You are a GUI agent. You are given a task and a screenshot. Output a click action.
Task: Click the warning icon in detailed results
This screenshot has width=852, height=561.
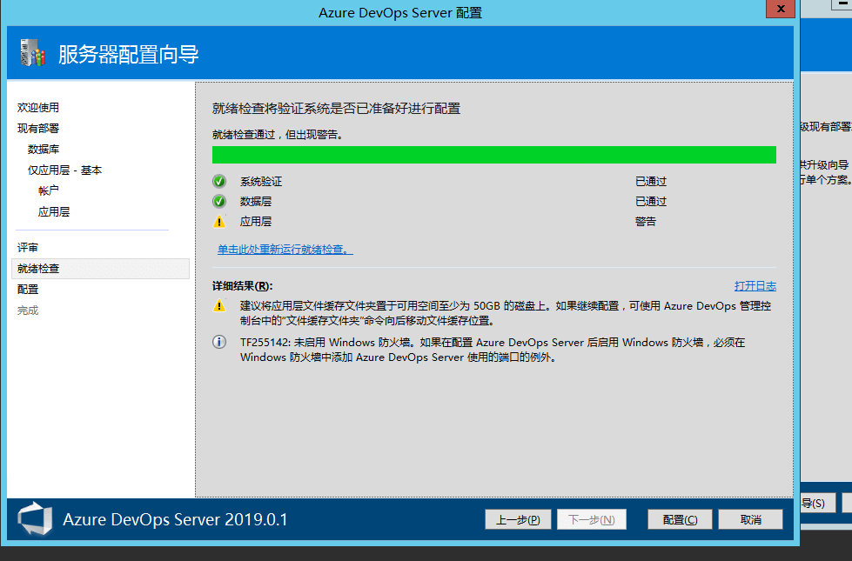[x=219, y=306]
